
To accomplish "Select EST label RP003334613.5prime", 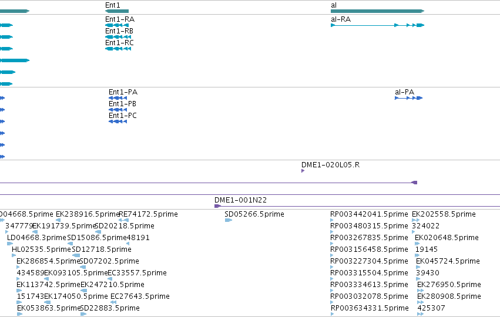I will click(369, 285).
